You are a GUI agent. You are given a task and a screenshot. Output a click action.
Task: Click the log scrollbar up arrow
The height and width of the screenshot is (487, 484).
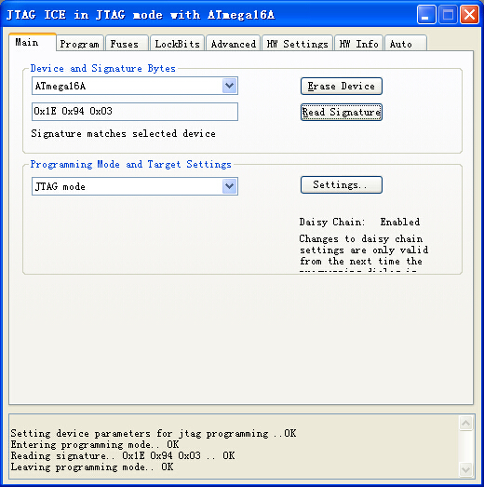tap(465, 423)
